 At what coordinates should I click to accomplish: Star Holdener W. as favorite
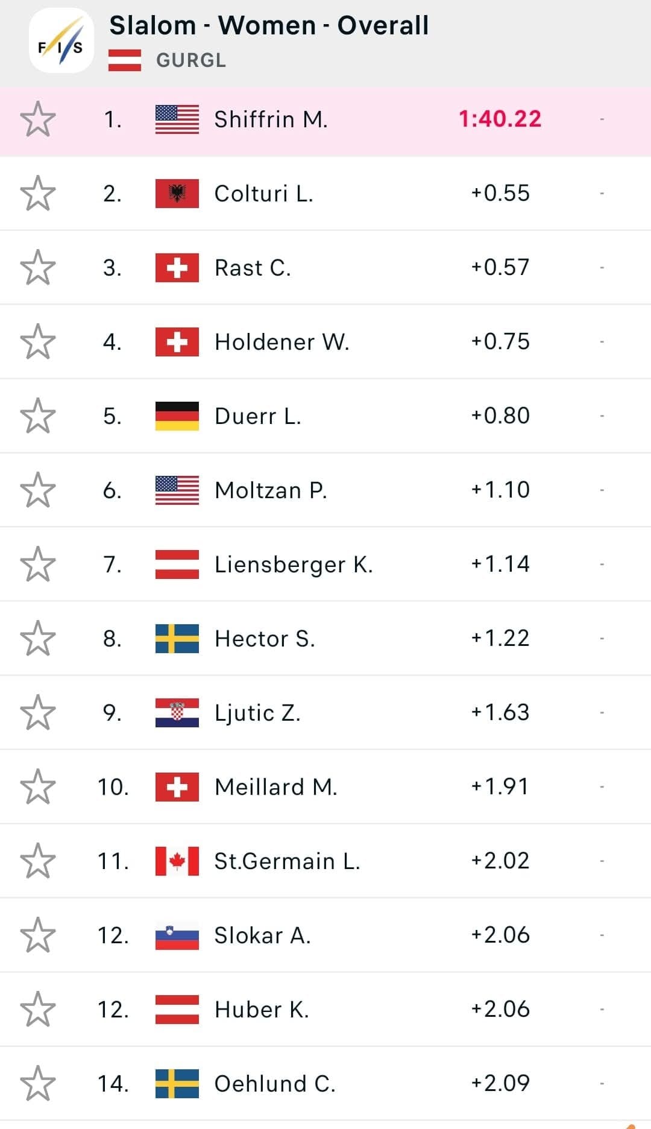(38, 341)
